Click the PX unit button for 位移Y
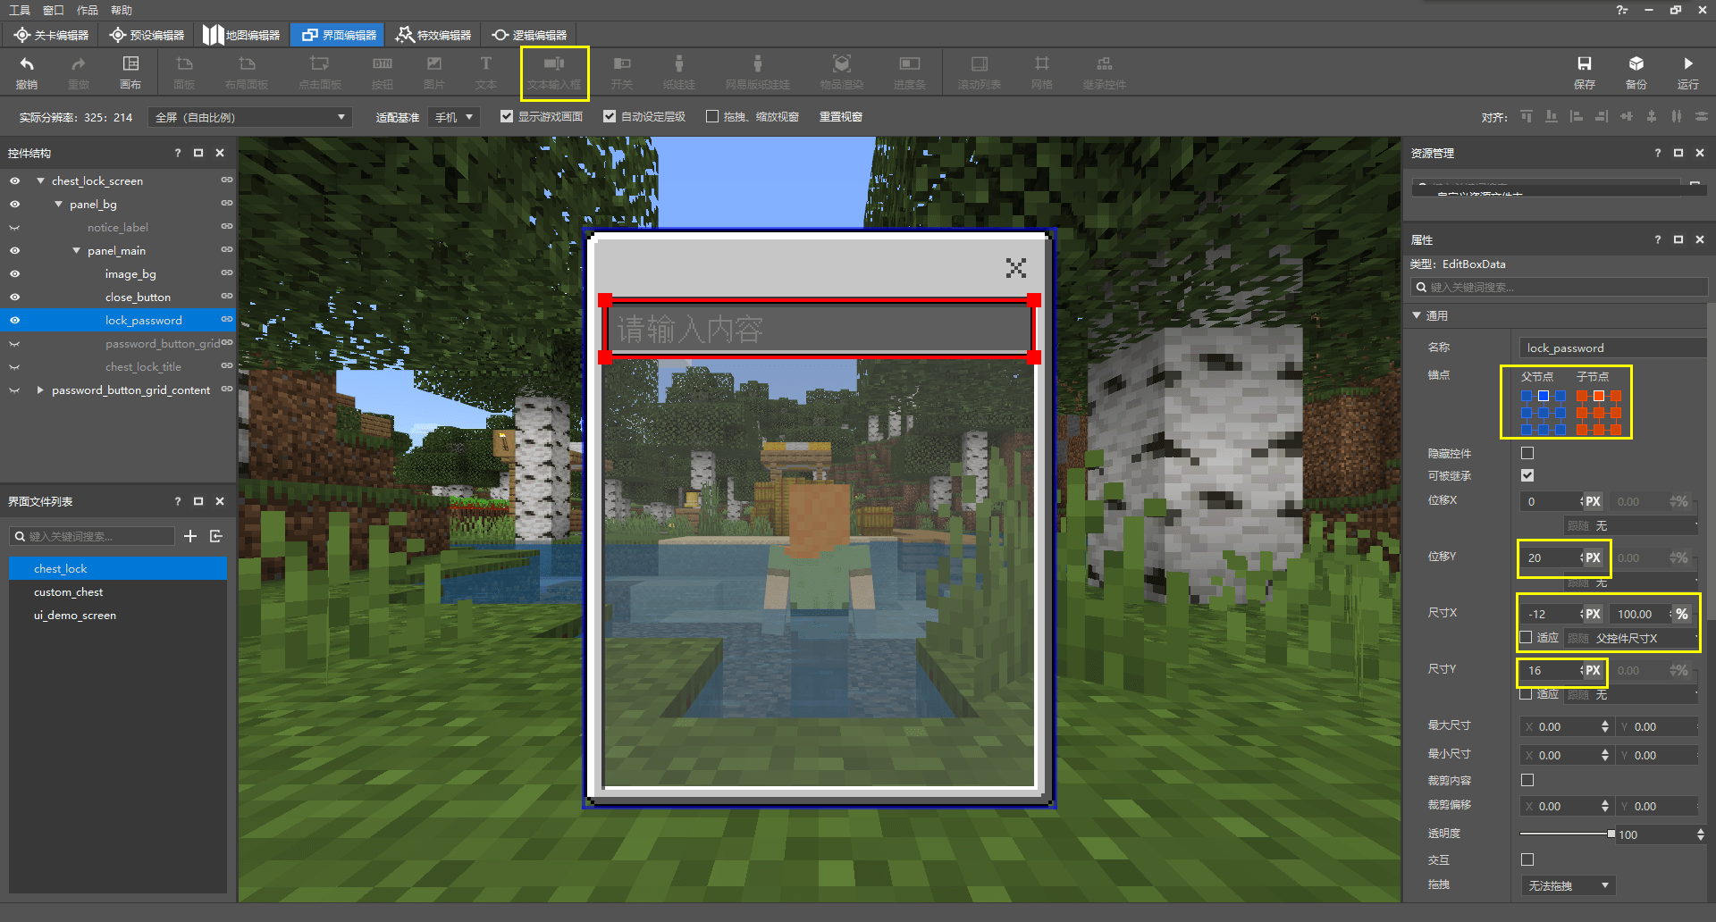The height and width of the screenshot is (922, 1716). (x=1593, y=558)
